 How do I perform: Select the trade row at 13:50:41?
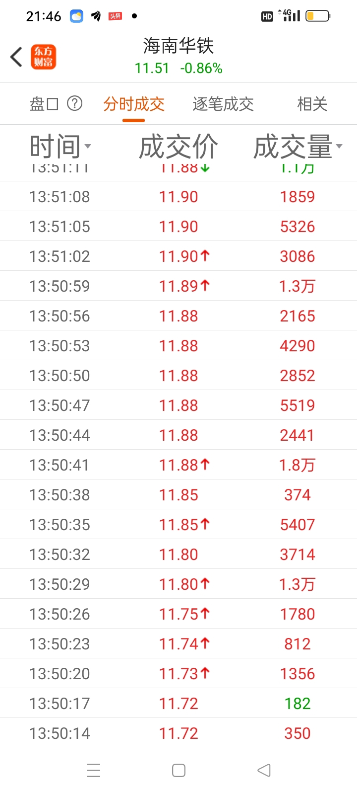coord(178,465)
